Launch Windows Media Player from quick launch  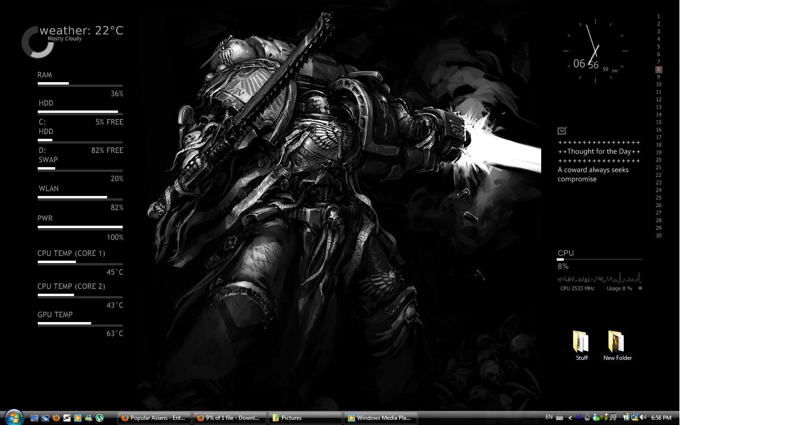[x=78, y=418]
